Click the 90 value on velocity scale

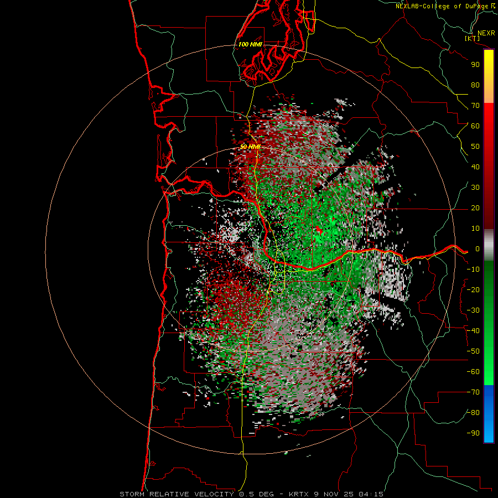click(475, 65)
